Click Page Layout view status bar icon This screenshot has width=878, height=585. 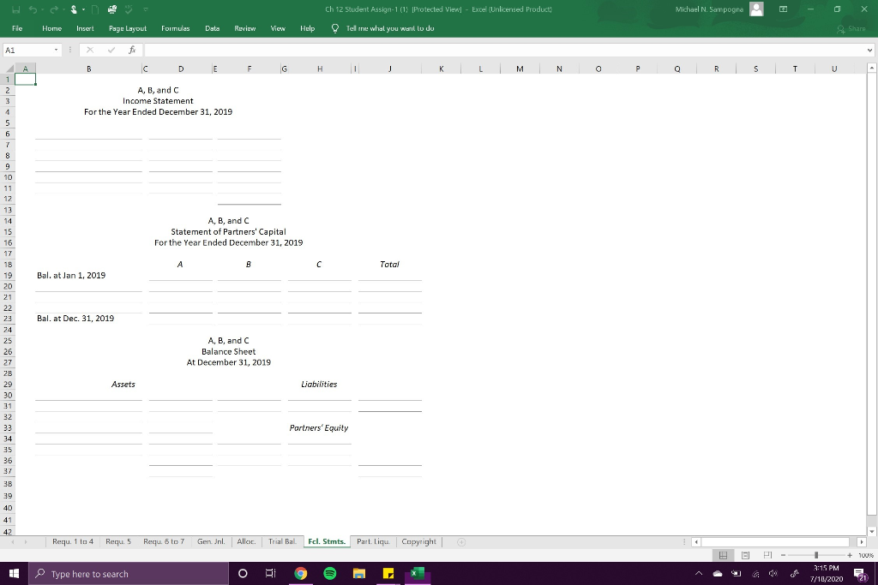click(745, 555)
